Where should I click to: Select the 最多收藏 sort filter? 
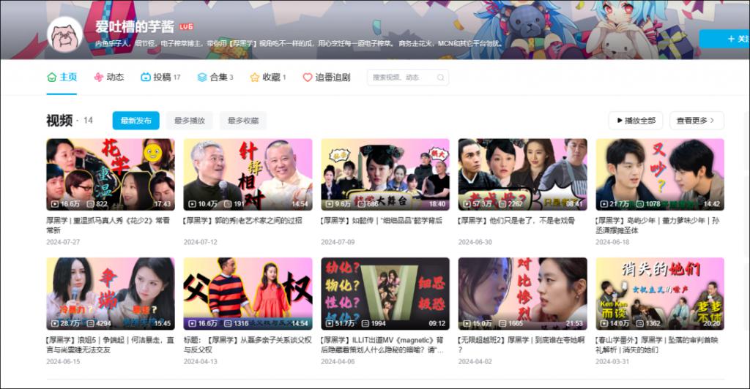(x=243, y=121)
